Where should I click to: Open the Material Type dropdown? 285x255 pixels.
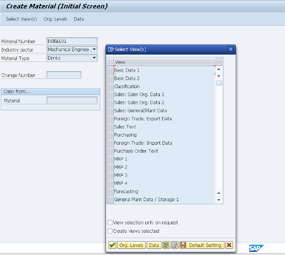(94, 58)
